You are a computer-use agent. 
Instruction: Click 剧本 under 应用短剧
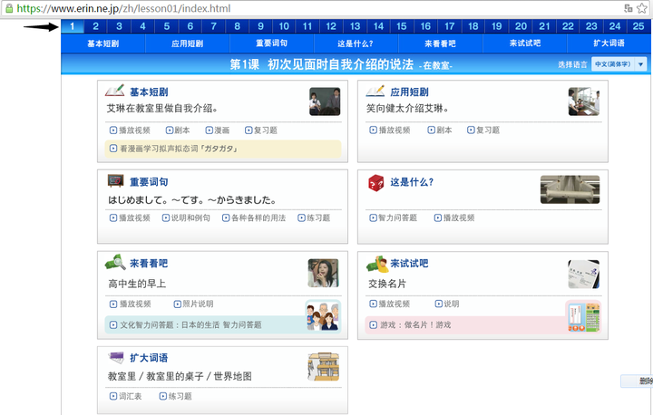440,130
